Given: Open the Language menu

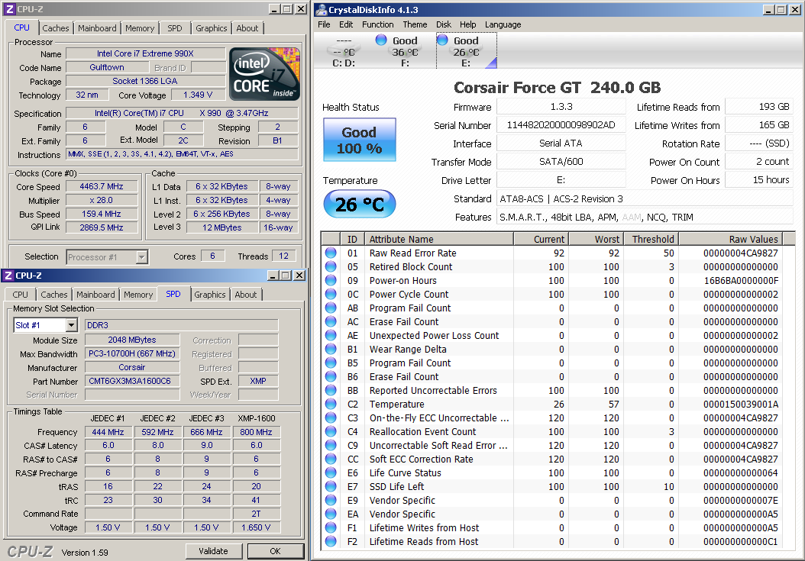Looking at the screenshot, I should (x=503, y=24).
